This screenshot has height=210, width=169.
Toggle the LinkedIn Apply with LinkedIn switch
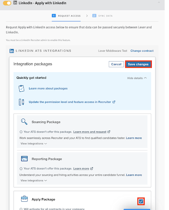click(7, 3)
